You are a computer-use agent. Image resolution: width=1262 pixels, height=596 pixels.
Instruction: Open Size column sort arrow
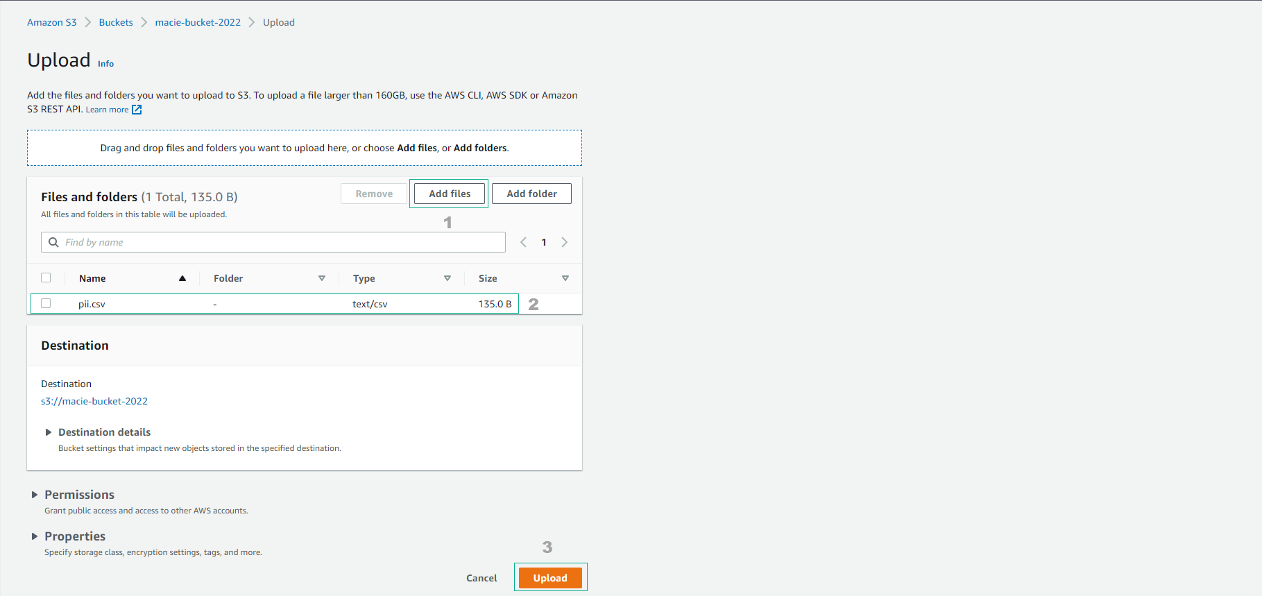[565, 278]
